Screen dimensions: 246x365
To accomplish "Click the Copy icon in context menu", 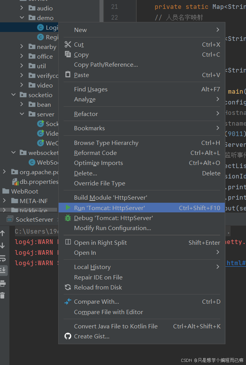I will click(68, 54).
